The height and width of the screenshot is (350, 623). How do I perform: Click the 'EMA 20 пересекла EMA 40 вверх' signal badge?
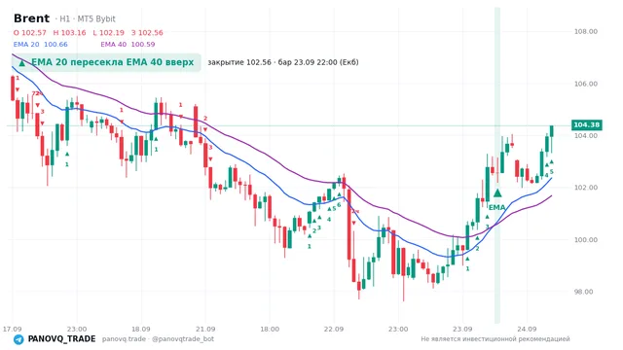tap(106, 62)
